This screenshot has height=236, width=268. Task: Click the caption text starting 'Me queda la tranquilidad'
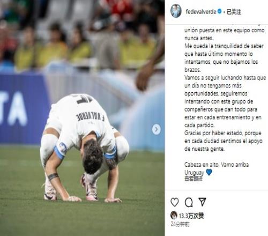(x=224, y=58)
